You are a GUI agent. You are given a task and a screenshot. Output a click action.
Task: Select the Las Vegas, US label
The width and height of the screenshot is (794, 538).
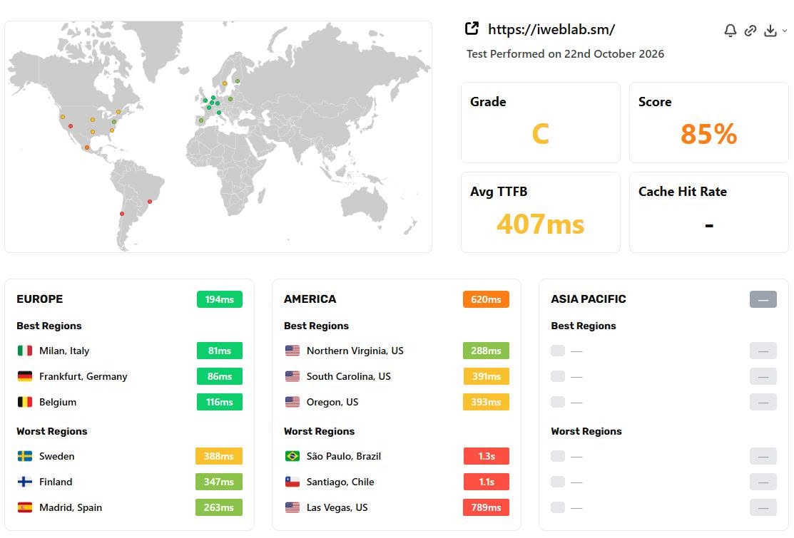(337, 507)
